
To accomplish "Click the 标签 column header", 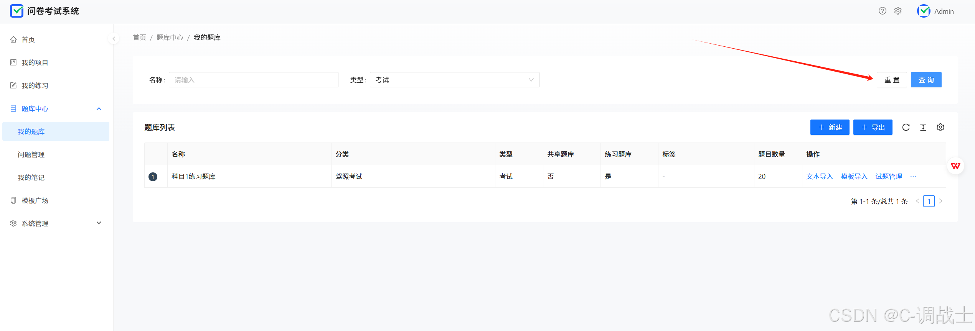I will click(x=706, y=154).
